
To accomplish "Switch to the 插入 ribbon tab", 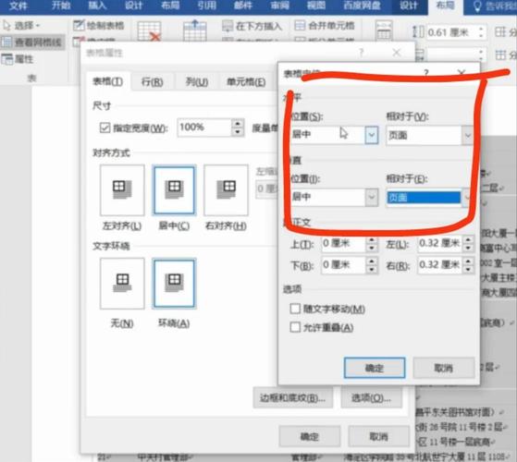I will pos(98,6).
